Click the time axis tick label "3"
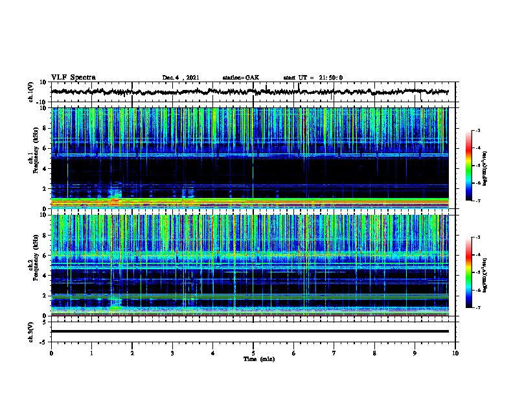The width and height of the screenshot is (513, 396). click(172, 353)
